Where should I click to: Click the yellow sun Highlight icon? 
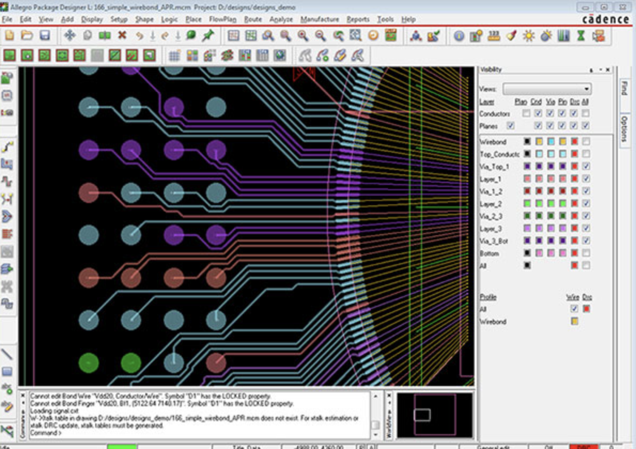pyautogui.click(x=529, y=36)
